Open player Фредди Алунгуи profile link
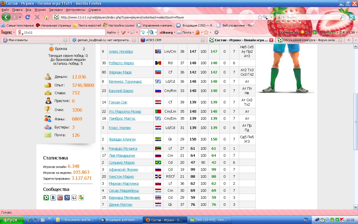This screenshot has height=224, width=358. pos(122,139)
